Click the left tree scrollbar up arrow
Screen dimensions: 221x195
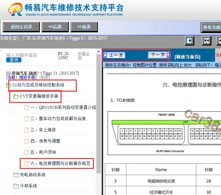pos(99,51)
